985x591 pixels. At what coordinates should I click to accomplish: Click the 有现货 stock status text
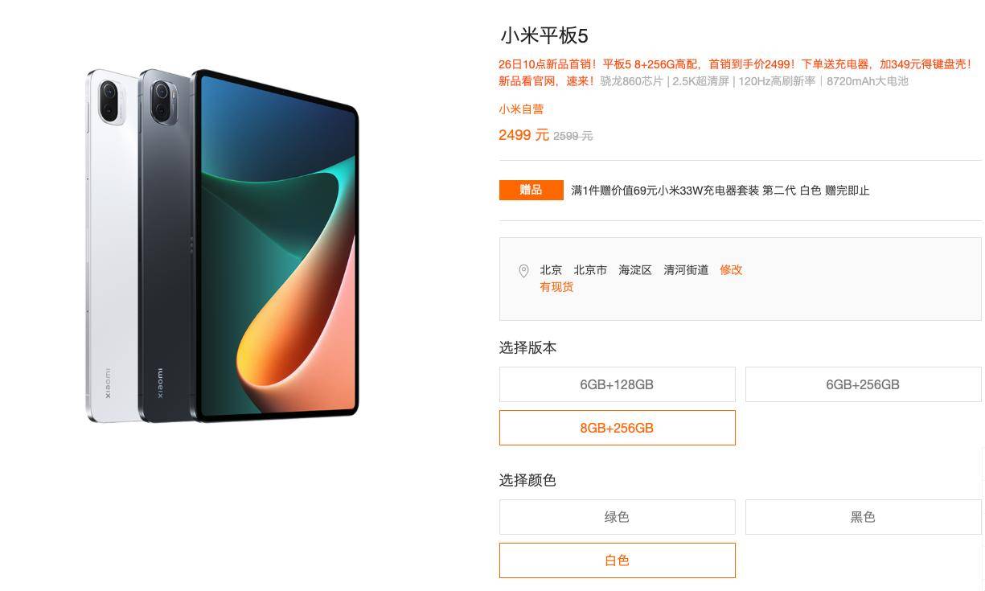click(556, 287)
